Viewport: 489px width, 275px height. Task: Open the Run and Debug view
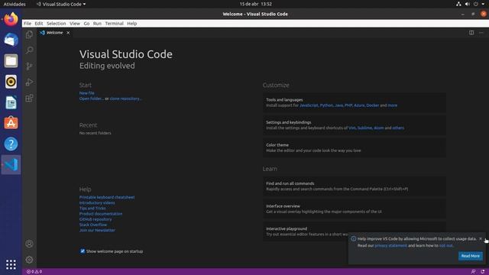[x=29, y=82]
